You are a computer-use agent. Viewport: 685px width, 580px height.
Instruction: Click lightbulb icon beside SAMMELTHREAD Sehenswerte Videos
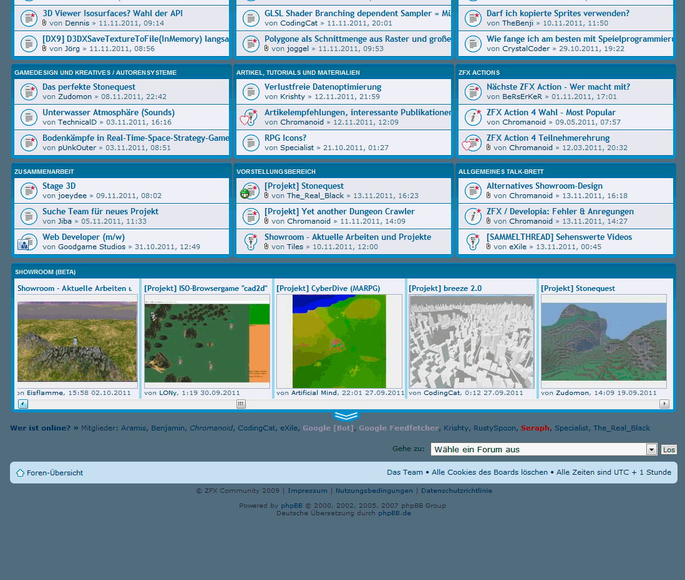click(474, 242)
